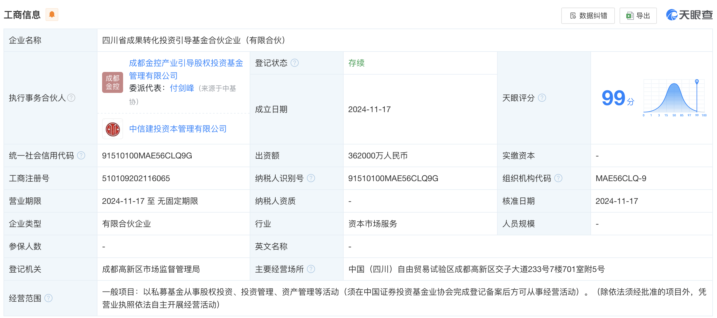Viewport: 717px width, 318px height.
Task: Click help icon next to 纳税人识别号
Action: click(311, 178)
